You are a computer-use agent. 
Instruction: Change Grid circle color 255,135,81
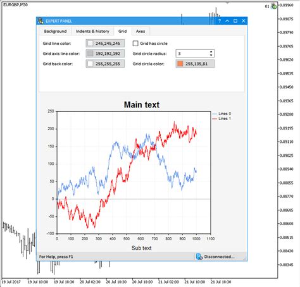[x=195, y=64]
